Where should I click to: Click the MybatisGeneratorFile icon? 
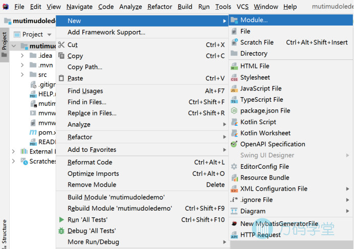234,223
